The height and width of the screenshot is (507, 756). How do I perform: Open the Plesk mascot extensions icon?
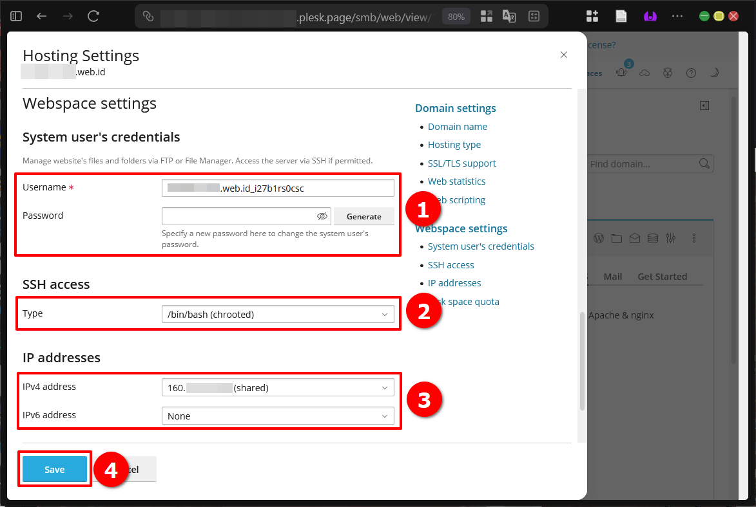pos(668,73)
